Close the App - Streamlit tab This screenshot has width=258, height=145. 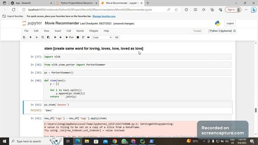coord(51,3)
